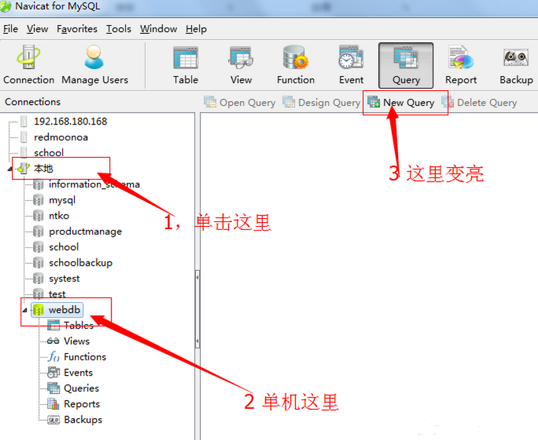
Task: Select the Query toolbar icon
Action: (x=405, y=65)
